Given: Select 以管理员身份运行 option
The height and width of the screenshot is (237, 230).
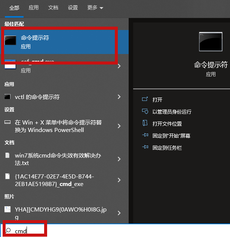Looking at the screenshot, I should coord(172,112).
